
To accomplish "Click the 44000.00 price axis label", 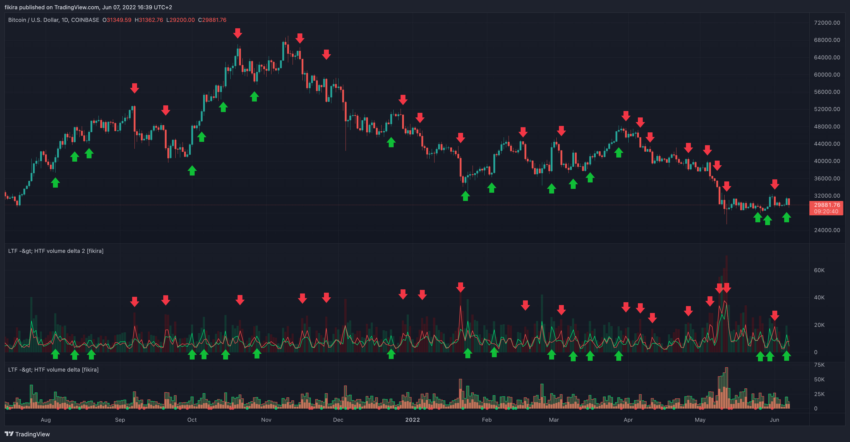I will click(827, 143).
